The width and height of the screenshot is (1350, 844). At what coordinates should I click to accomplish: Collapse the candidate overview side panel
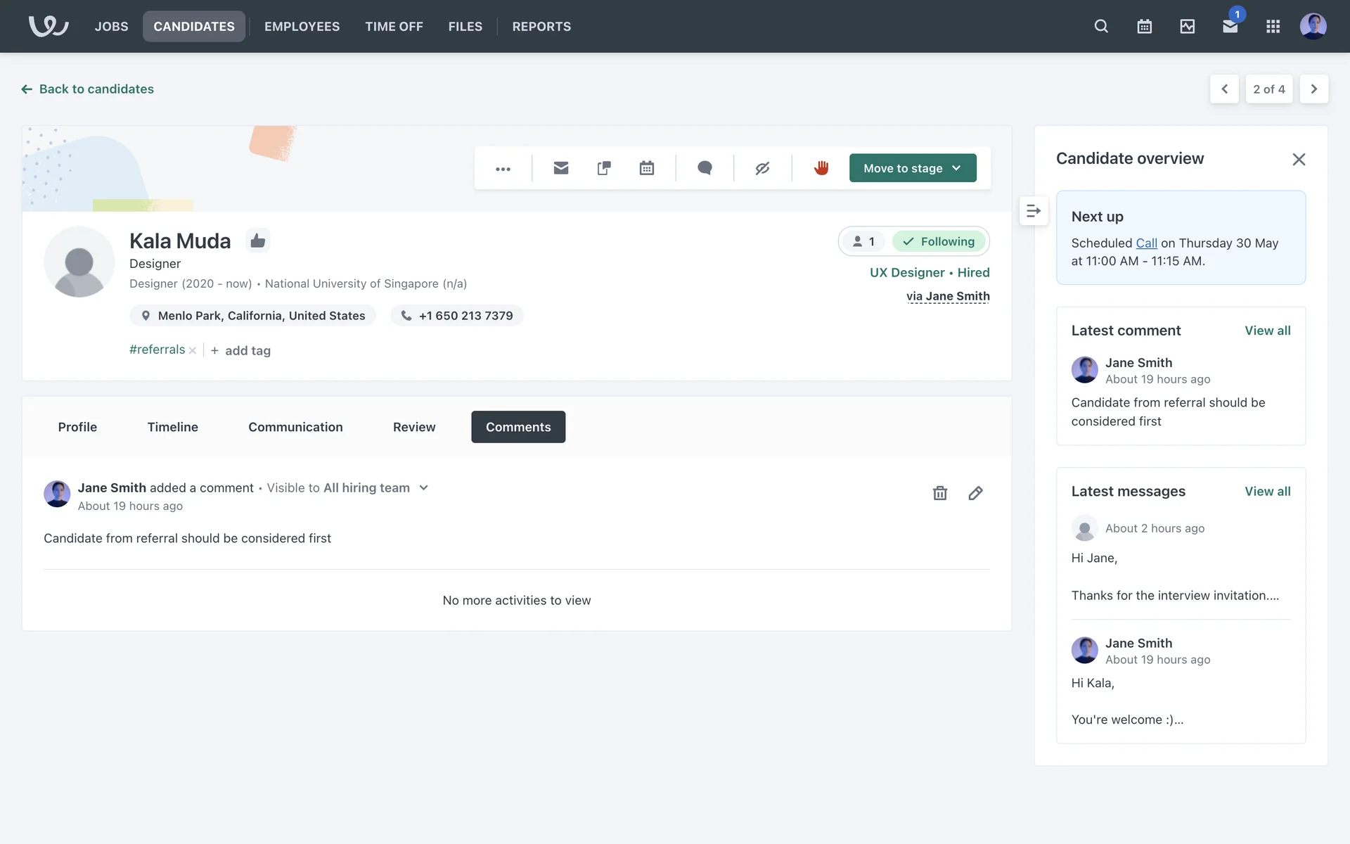(x=1033, y=211)
